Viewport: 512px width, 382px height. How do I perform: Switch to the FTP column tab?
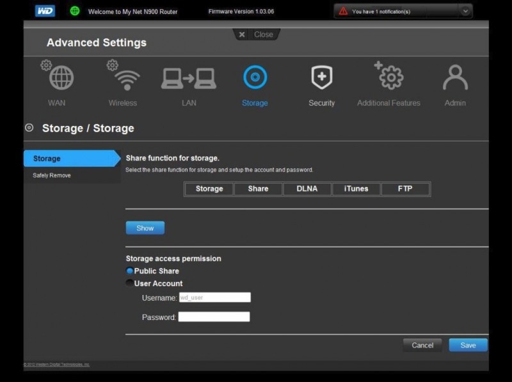405,189
